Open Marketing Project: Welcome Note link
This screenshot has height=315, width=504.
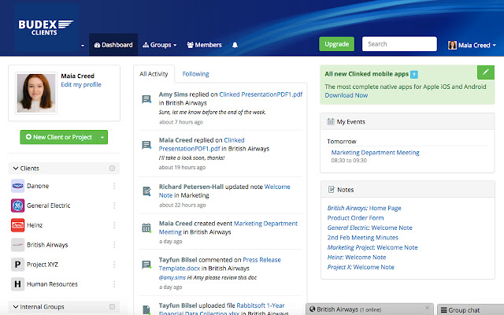[x=372, y=247]
